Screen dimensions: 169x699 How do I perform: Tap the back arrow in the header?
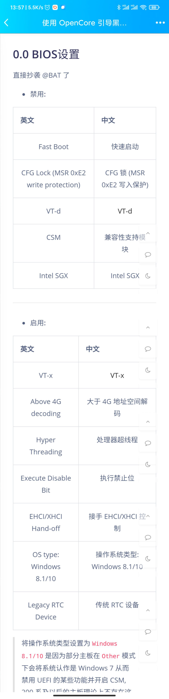tap(6, 23)
